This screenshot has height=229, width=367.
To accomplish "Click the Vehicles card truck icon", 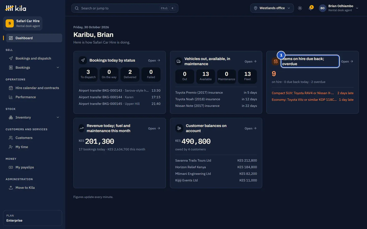I will [x=179, y=61].
